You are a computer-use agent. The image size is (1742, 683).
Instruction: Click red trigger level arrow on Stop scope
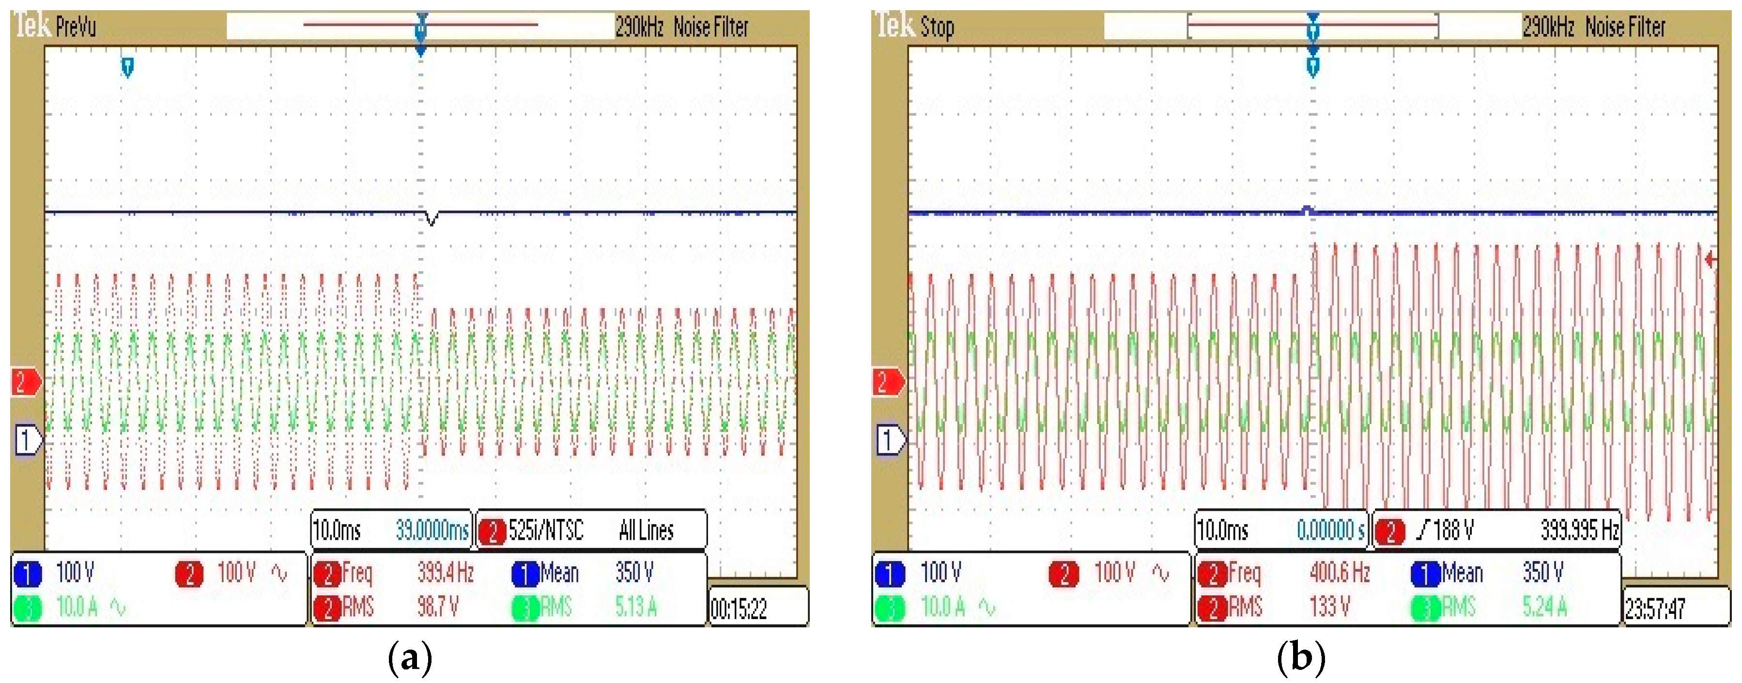1710,259
